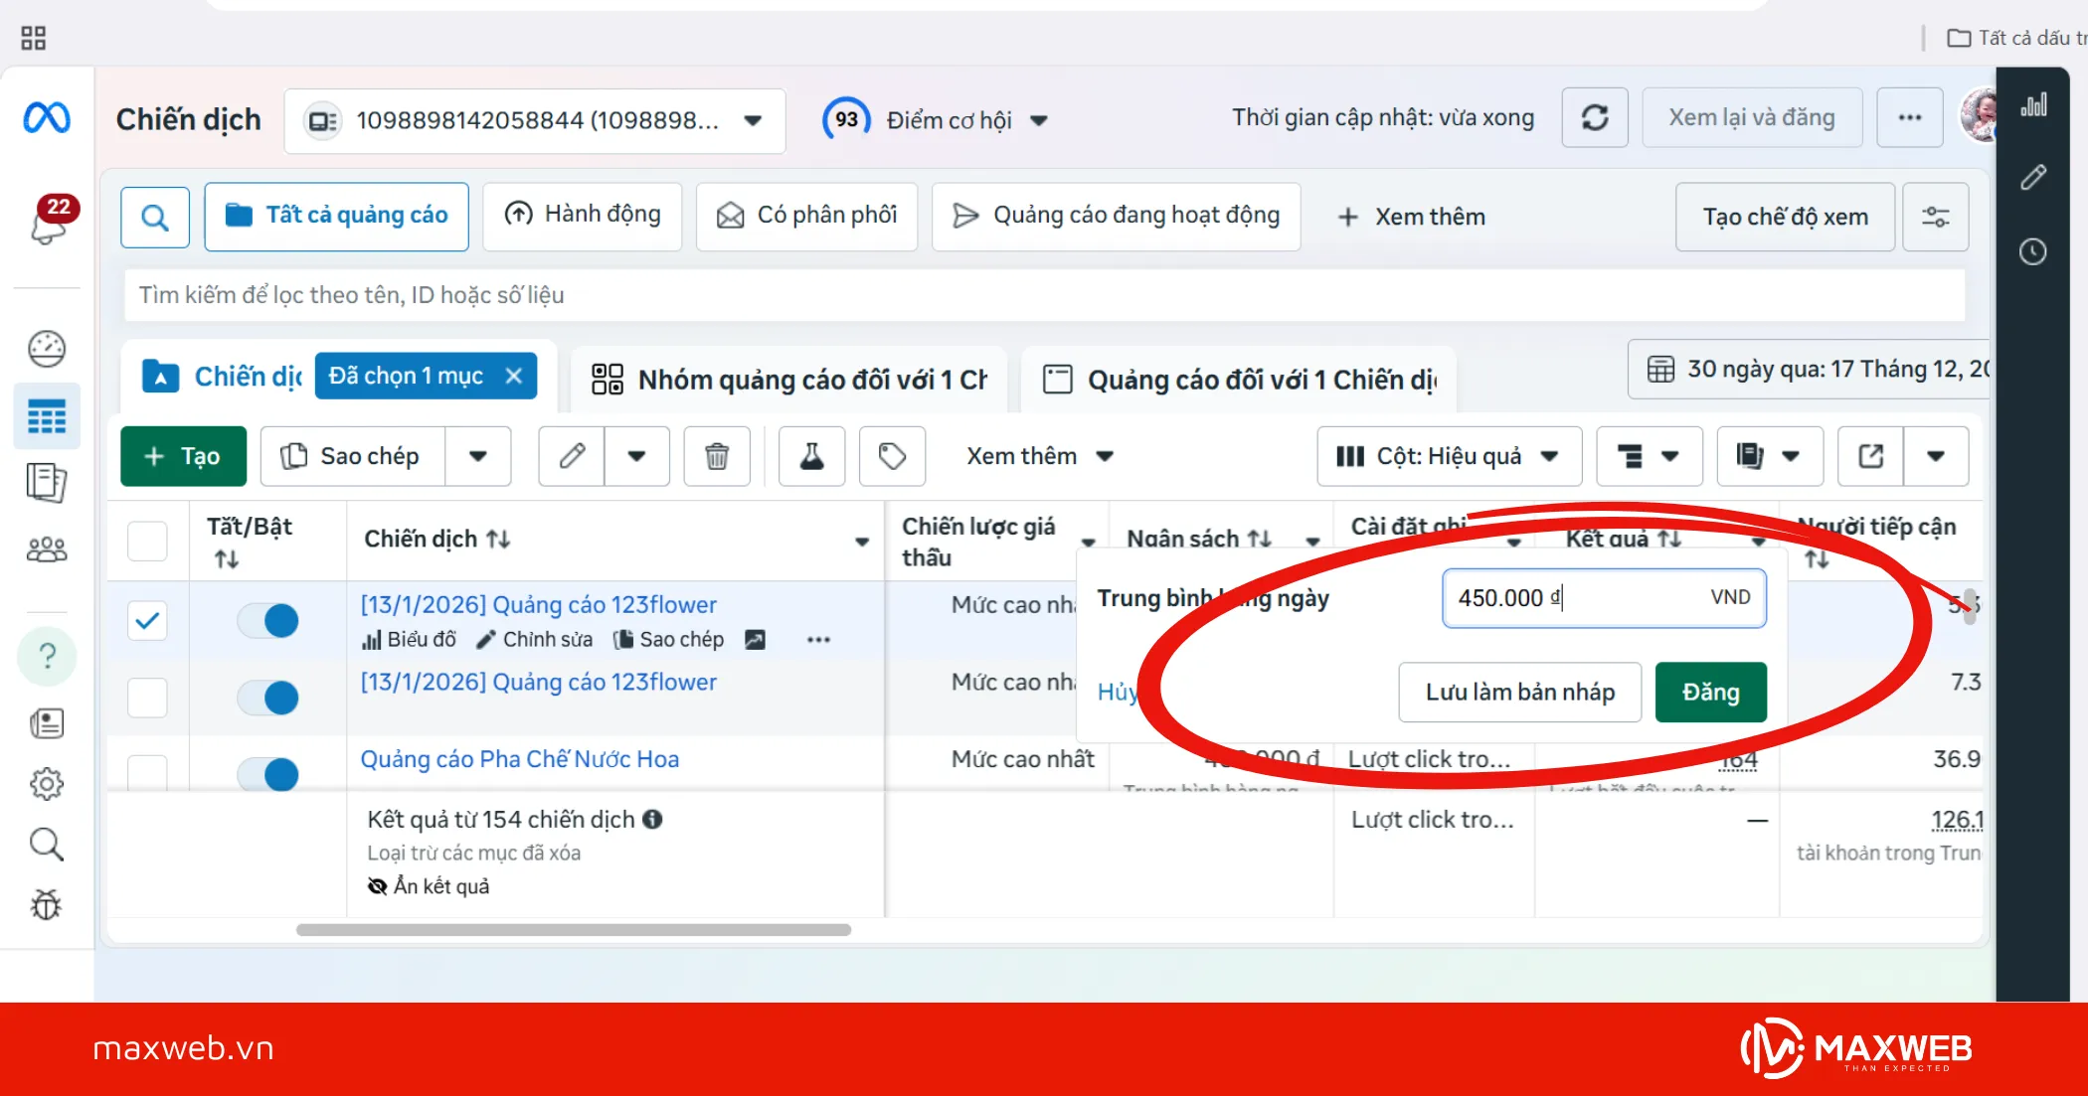The width and height of the screenshot is (2088, 1096).
Task: Uncheck the selected 123flower campaign row
Action: pos(146,620)
